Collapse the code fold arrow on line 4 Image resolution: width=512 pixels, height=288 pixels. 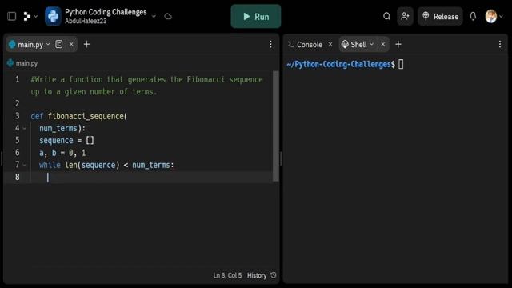(25, 128)
